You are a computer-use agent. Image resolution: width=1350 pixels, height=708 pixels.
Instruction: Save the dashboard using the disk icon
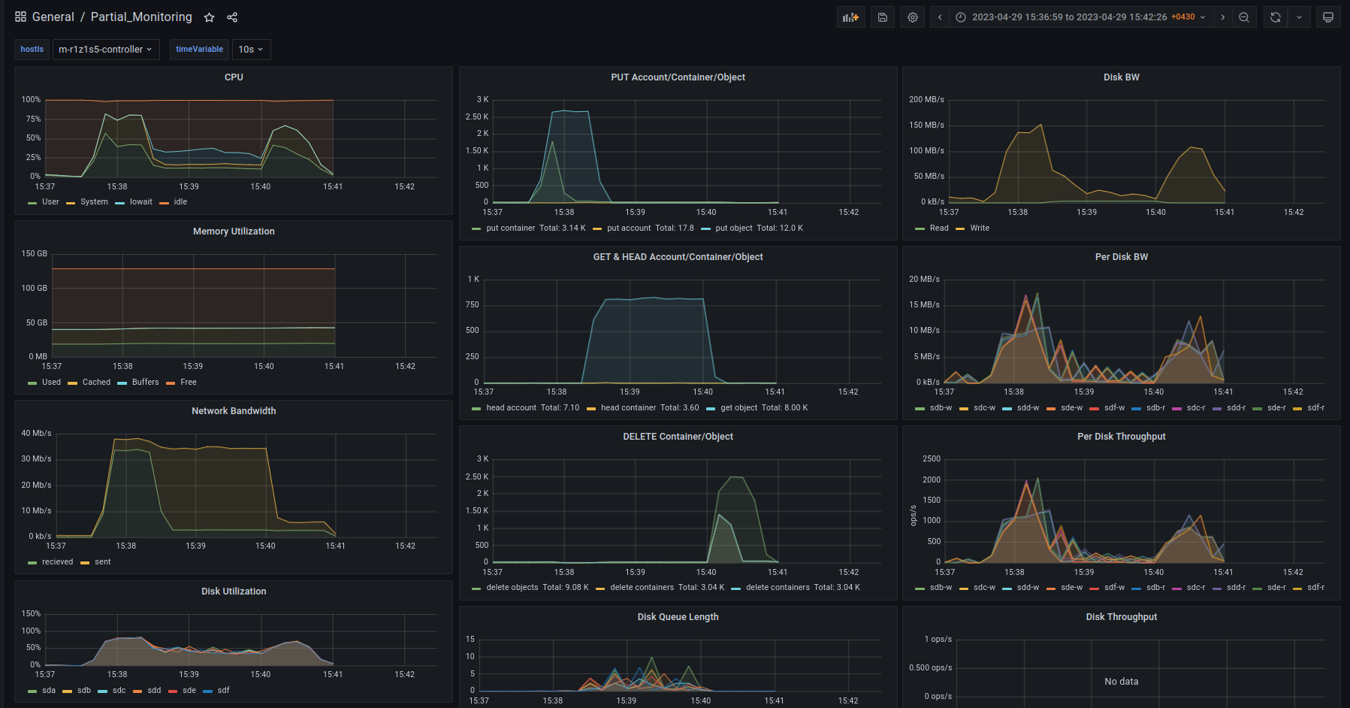[x=883, y=17]
